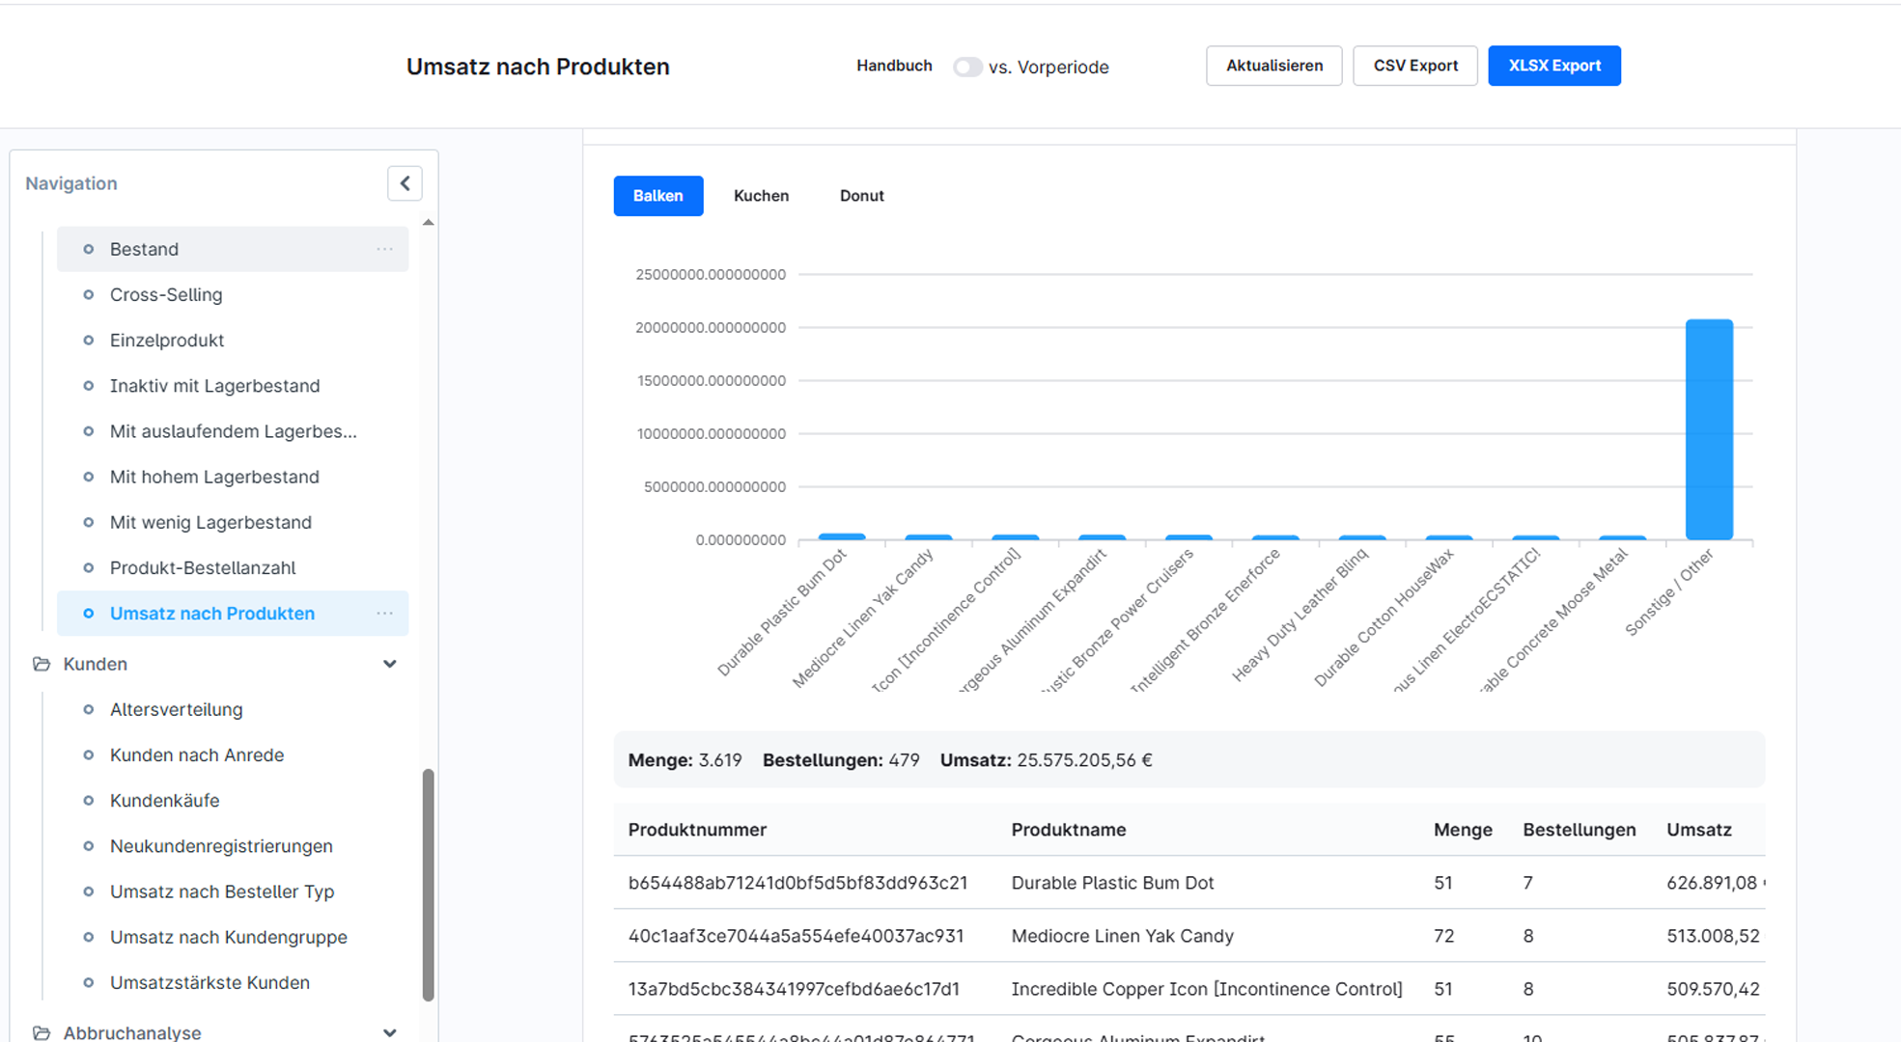
Task: Select Kundenkäufe in navigation
Action: [233, 800]
